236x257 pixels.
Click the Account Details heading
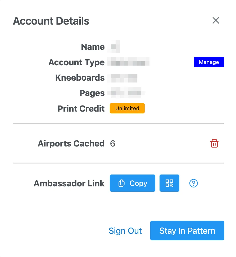pyautogui.click(x=51, y=21)
